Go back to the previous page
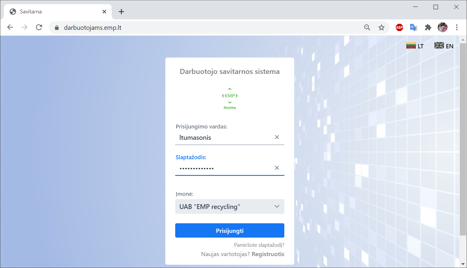 tap(10, 27)
